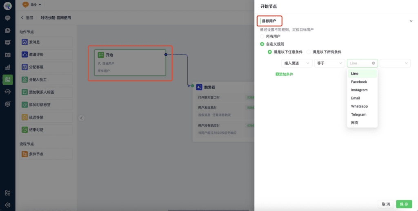Click the 保存 save button
Screen dimensions: 418x211
tap(404, 204)
